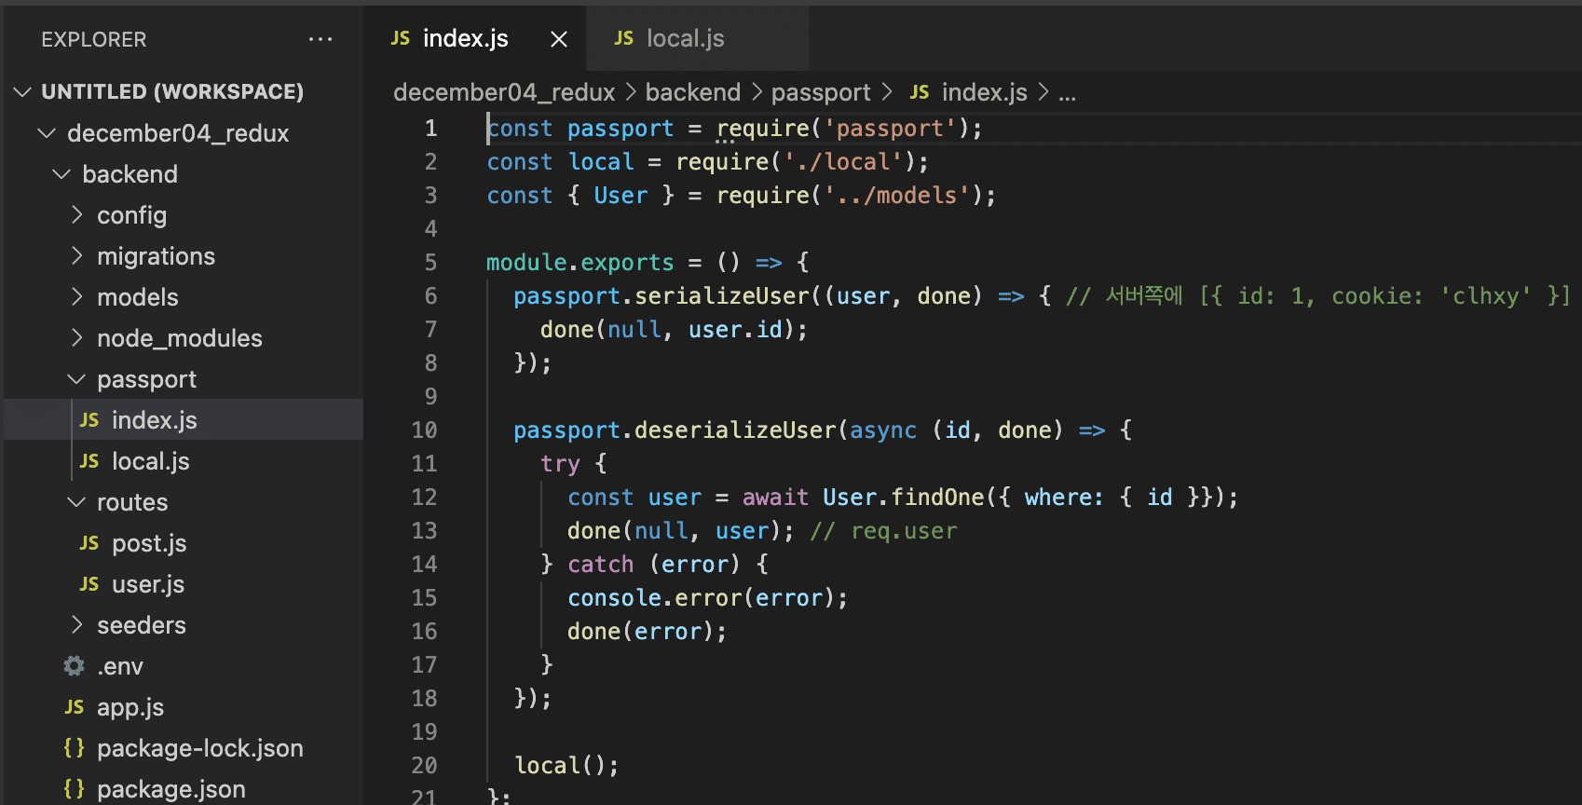Click JS icon beside app.js
Screen dimensions: 1582x805
tap(75, 707)
